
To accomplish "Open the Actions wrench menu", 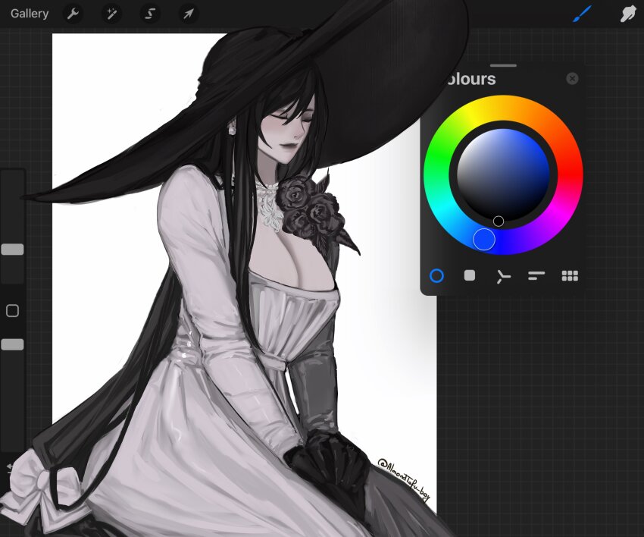I will (73, 13).
